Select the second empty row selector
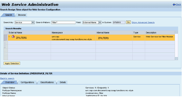This screenshot has width=186, height=97. tap(6, 46)
